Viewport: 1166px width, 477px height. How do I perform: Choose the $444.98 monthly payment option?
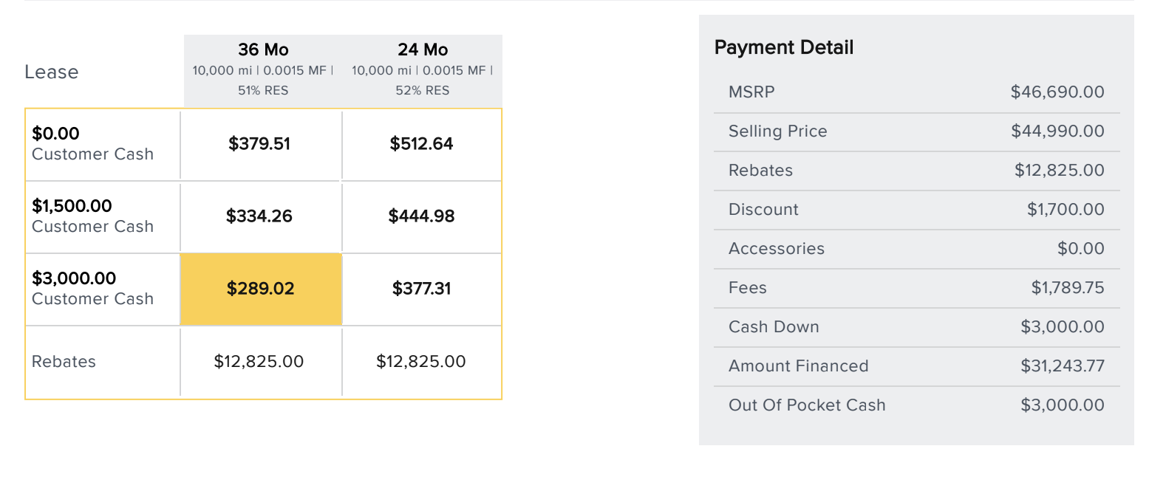[x=422, y=217]
